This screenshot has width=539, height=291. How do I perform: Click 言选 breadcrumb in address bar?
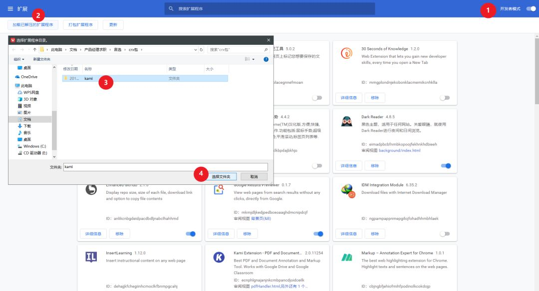tap(118, 50)
